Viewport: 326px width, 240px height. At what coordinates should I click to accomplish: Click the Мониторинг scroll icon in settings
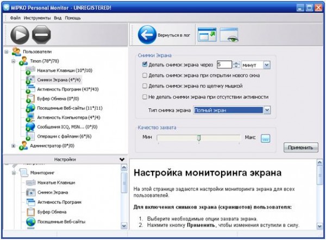tap(23, 173)
